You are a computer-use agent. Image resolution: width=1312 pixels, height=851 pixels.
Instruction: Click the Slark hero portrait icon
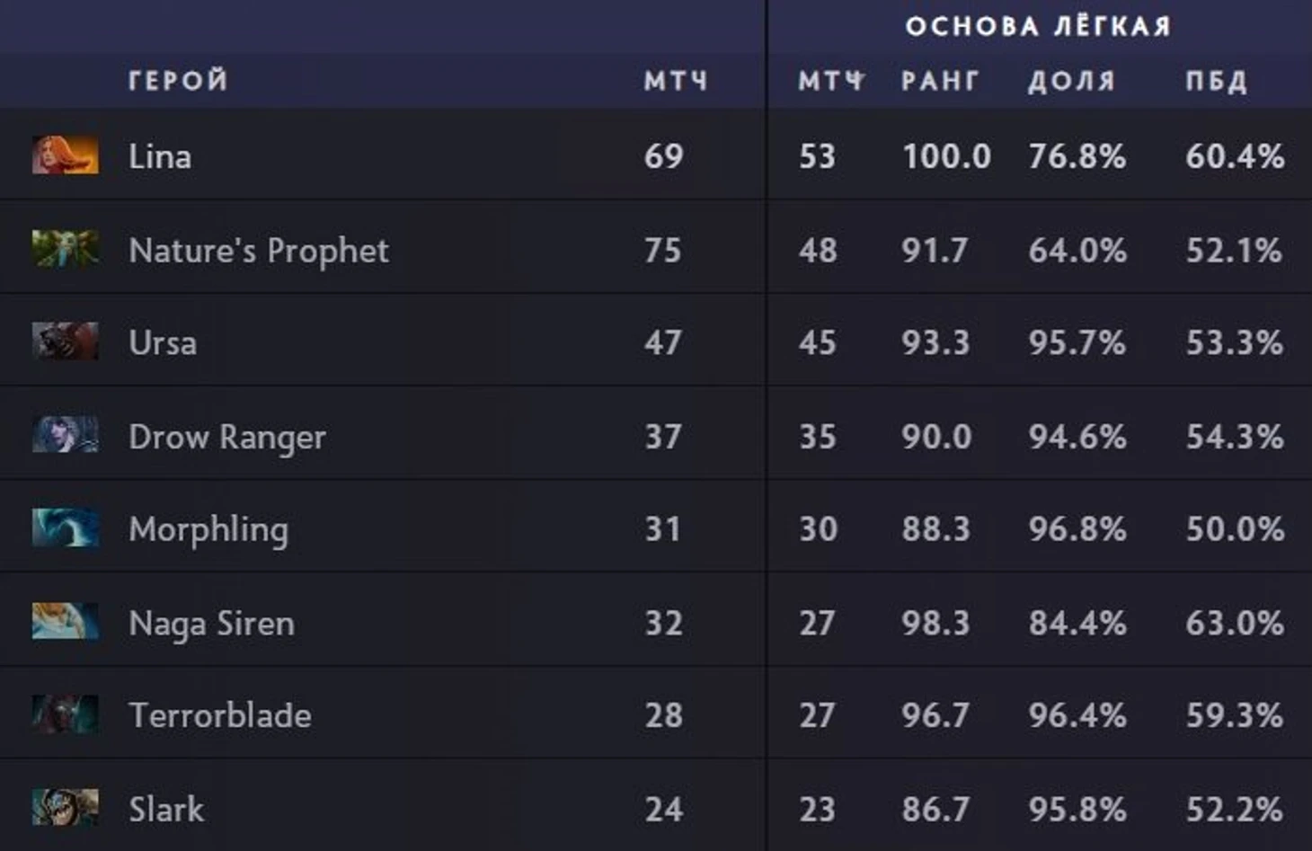pyautogui.click(x=65, y=808)
